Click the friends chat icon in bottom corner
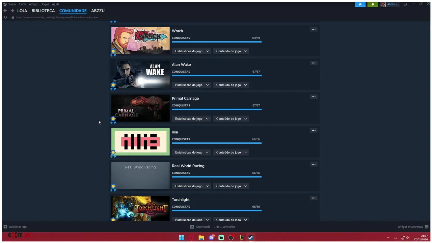Viewport: 432px width, 243px height. tap(427, 227)
